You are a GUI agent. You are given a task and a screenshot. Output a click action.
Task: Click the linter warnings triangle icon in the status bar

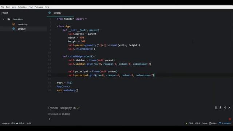(x=17, y=123)
